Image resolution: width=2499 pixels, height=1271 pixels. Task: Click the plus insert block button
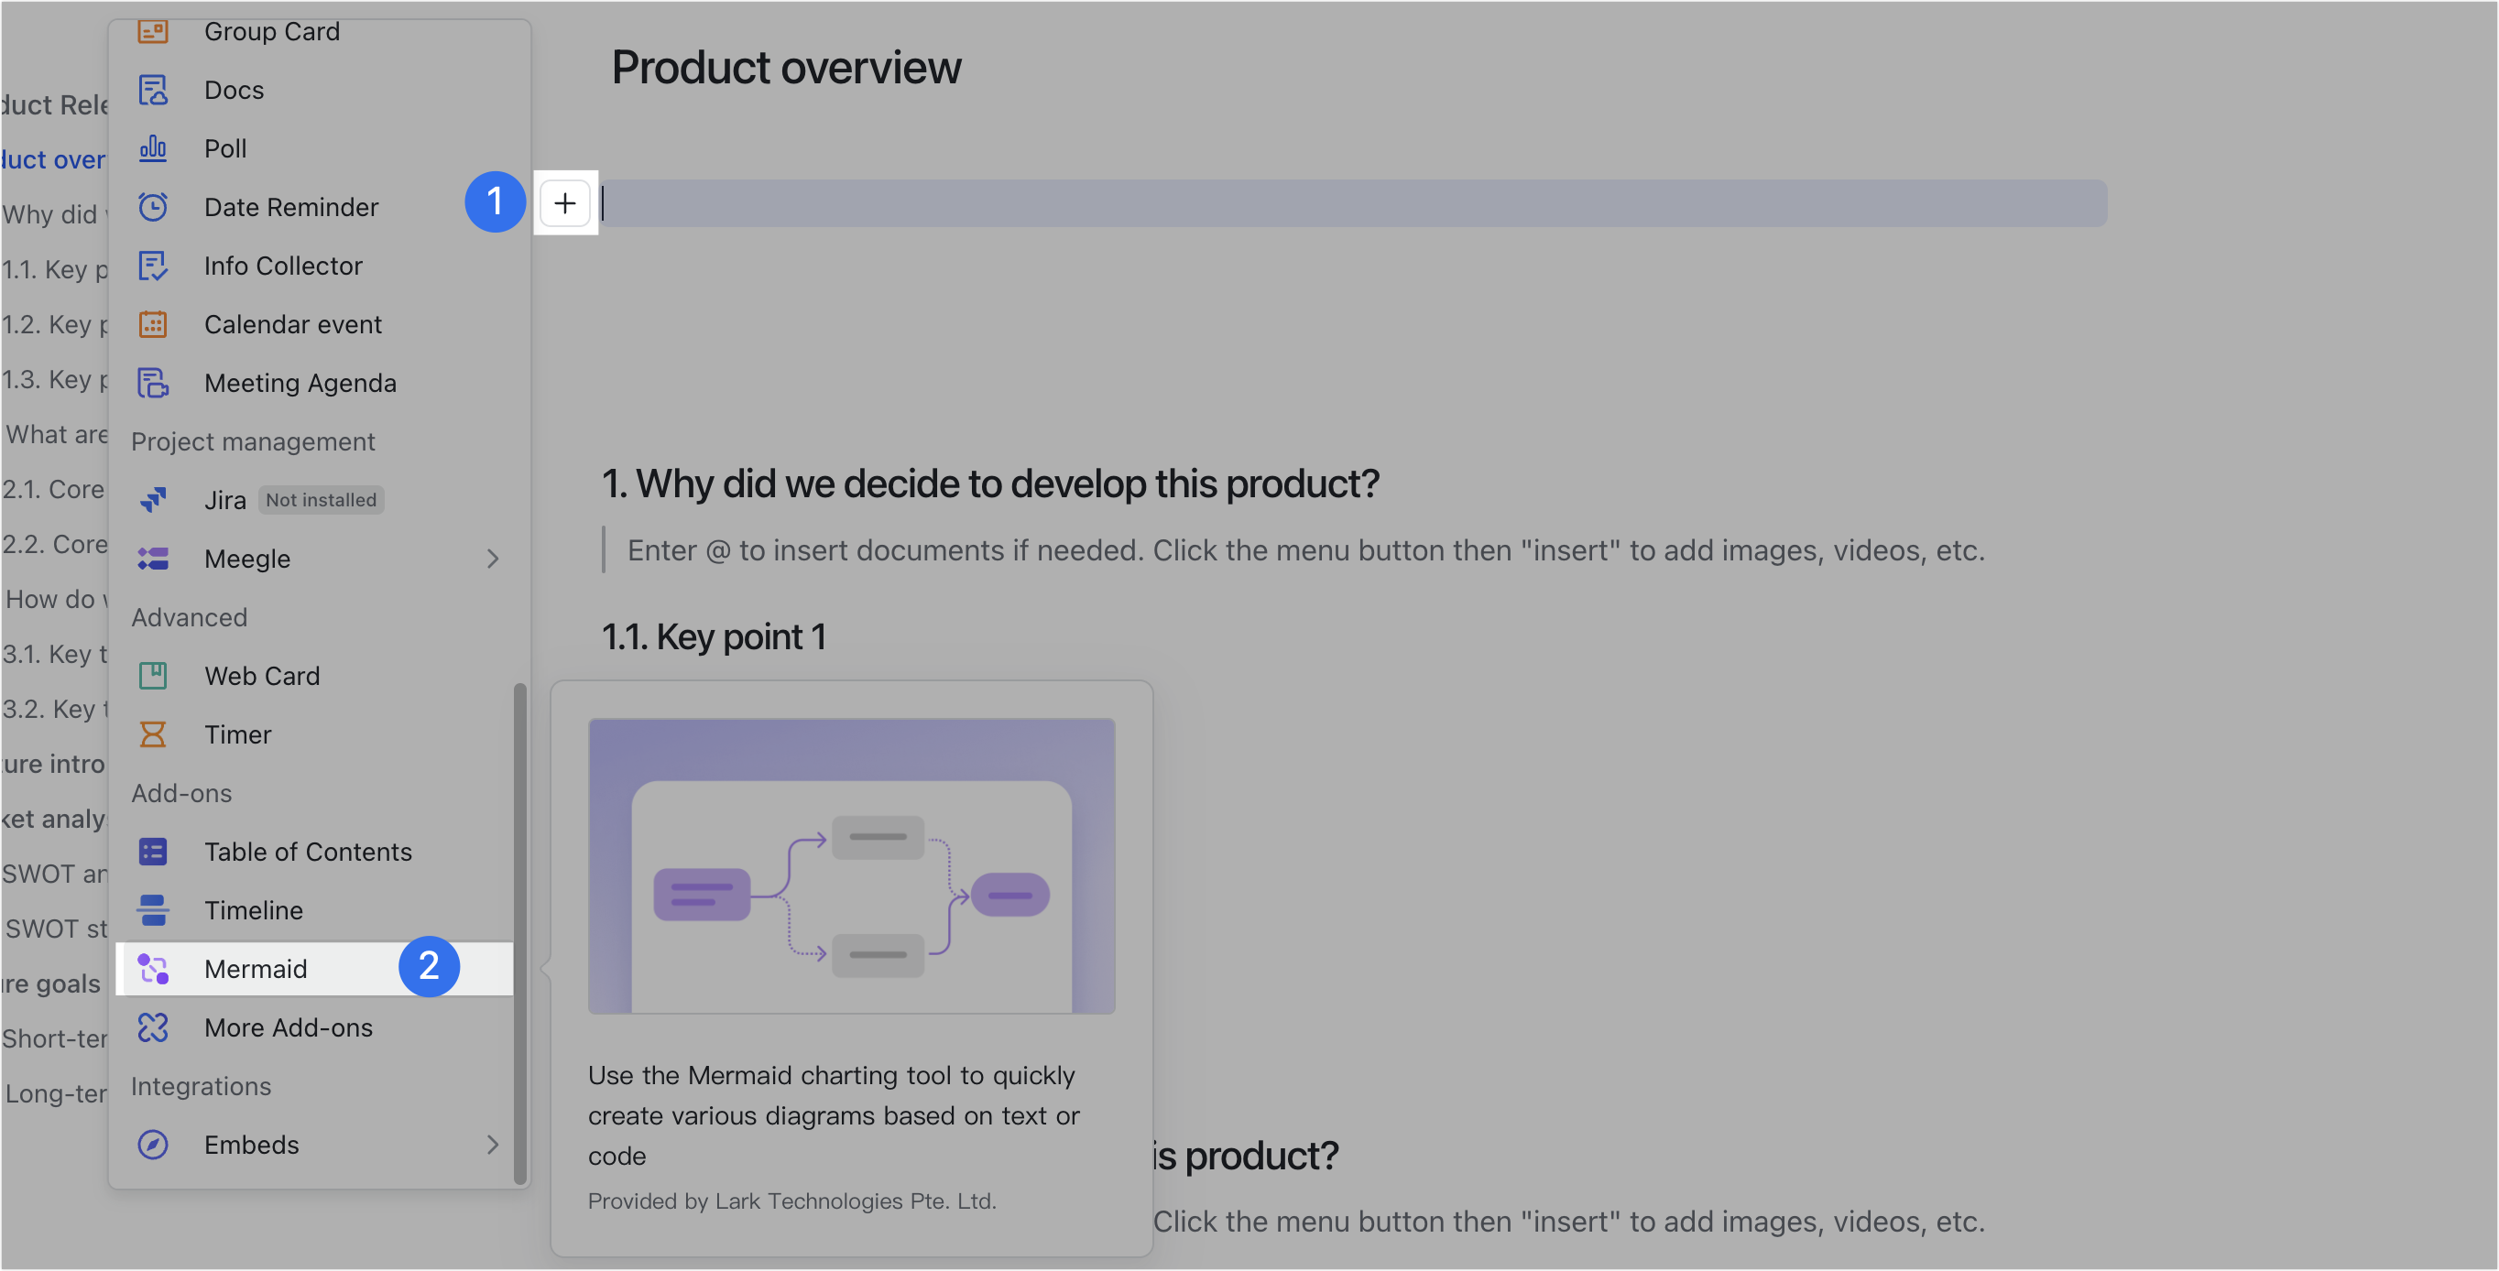[x=564, y=202]
